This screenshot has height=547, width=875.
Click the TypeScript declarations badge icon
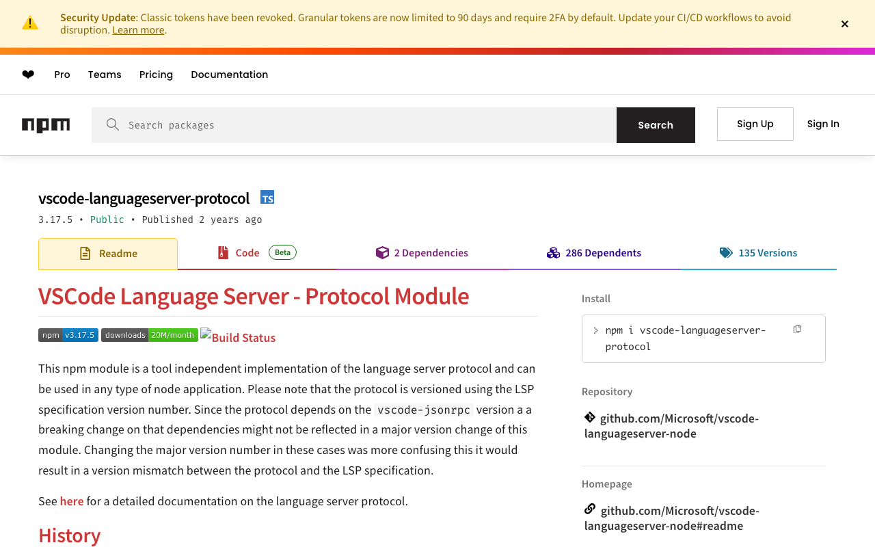[x=267, y=198]
